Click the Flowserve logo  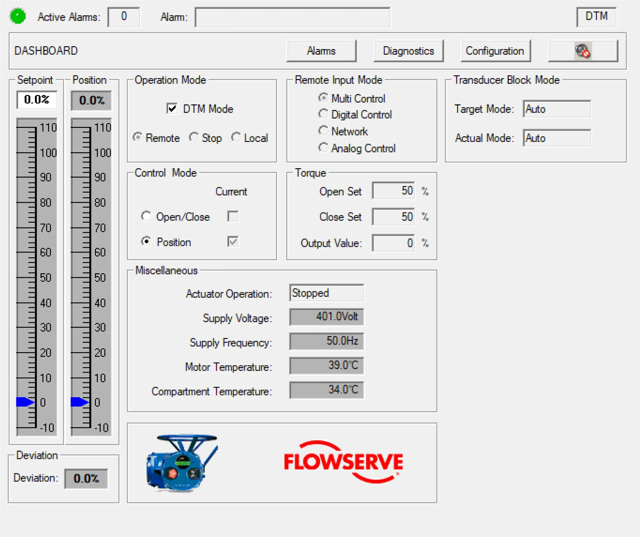[x=343, y=462]
